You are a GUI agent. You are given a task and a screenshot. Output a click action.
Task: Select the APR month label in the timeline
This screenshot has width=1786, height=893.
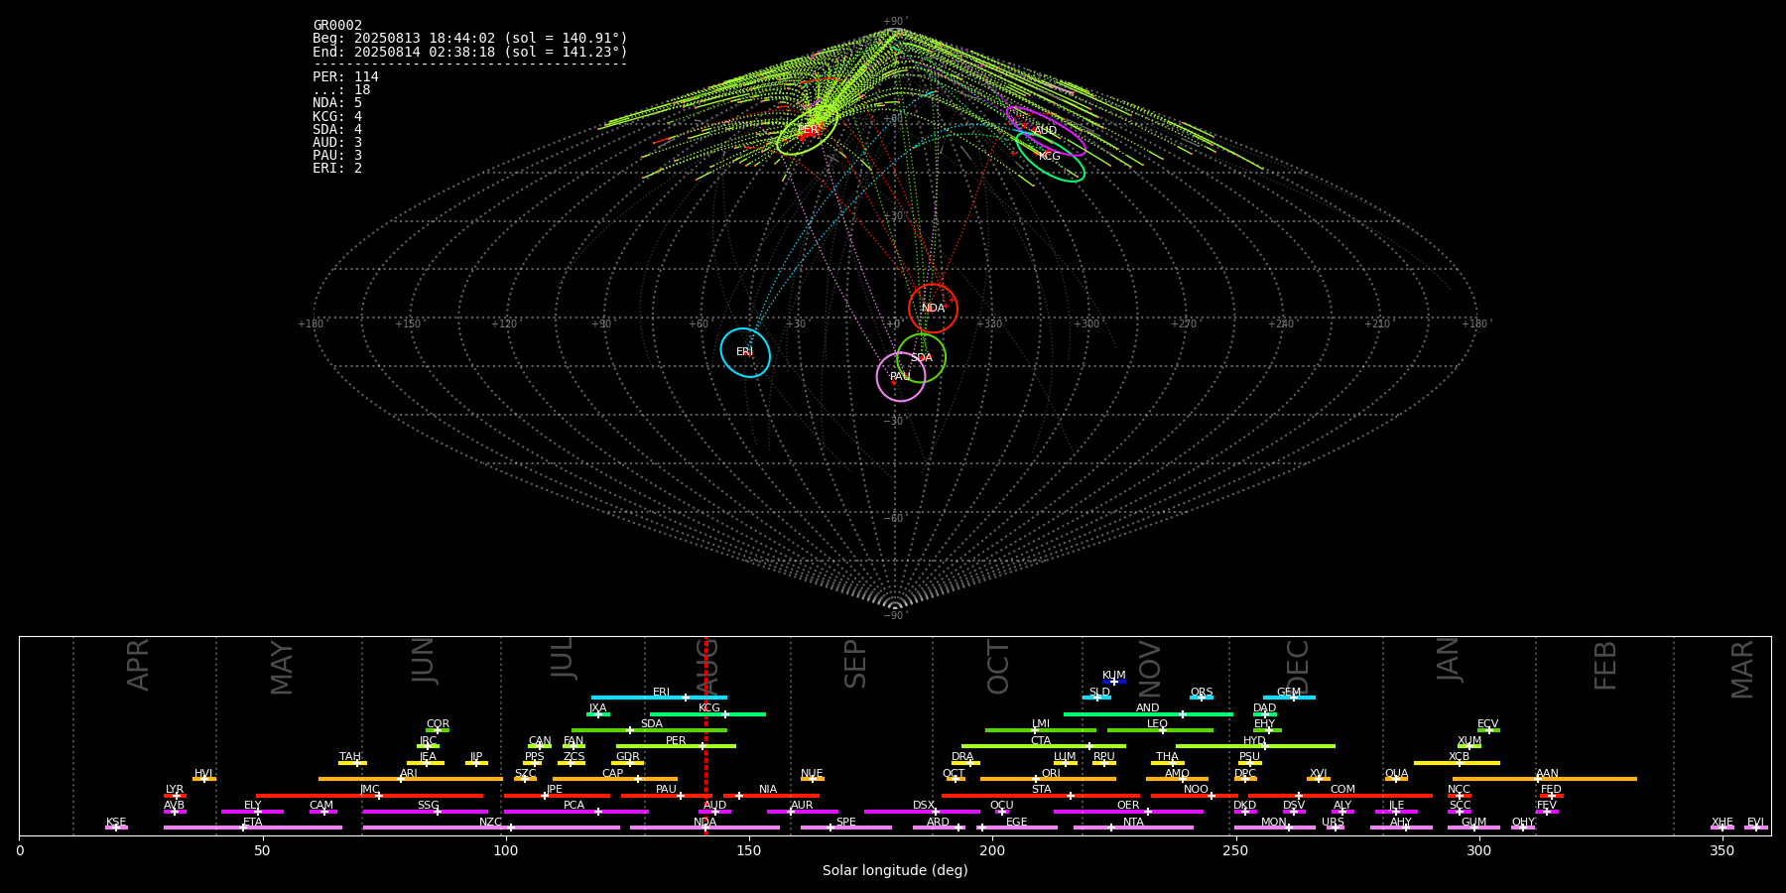(x=138, y=665)
